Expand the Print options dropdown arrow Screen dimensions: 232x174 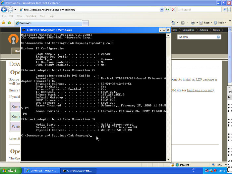pyautogui.click(x=197, y=23)
